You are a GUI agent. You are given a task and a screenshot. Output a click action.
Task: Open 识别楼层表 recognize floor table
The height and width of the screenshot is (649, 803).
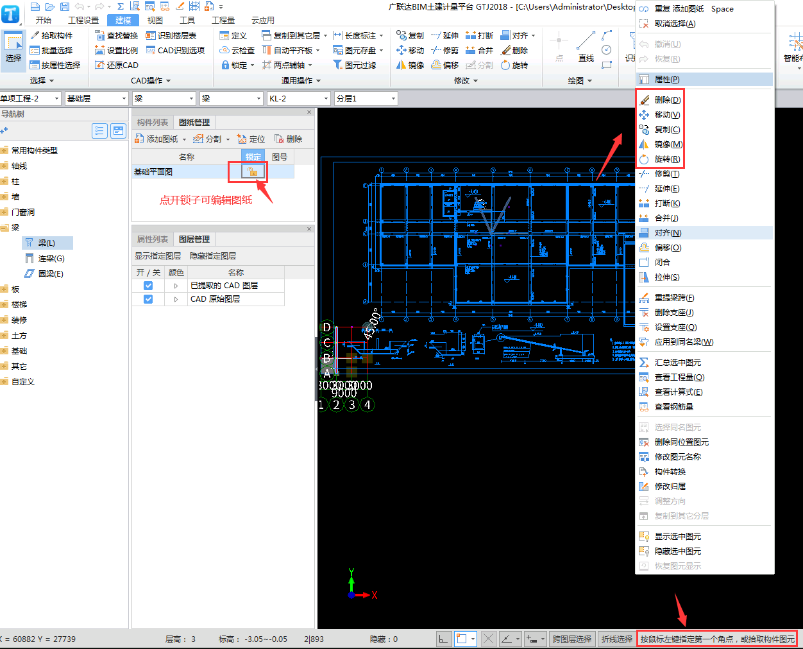[171, 35]
